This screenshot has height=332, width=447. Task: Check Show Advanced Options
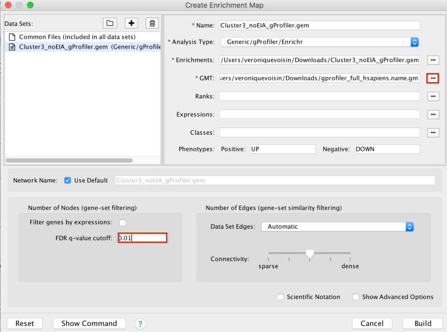pyautogui.click(x=356, y=297)
